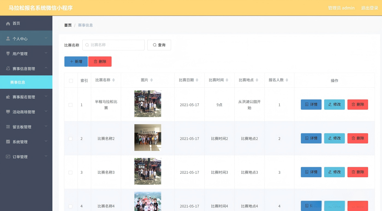This screenshot has height=211, width=382.
Task: Click the 用户管理 sidebar icon
Action: 8,54
